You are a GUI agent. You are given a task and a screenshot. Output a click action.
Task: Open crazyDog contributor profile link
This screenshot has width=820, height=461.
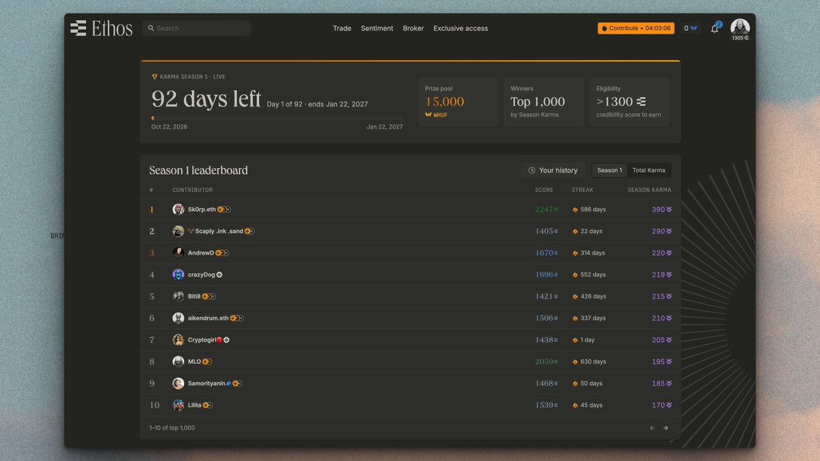click(x=202, y=275)
